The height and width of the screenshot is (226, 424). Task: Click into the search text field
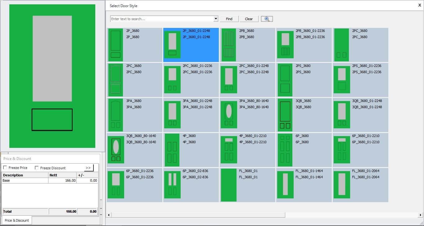point(161,19)
